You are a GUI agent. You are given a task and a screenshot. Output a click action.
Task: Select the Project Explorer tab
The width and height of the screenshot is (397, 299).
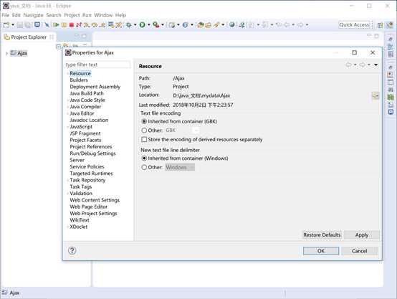pyautogui.click(x=29, y=37)
